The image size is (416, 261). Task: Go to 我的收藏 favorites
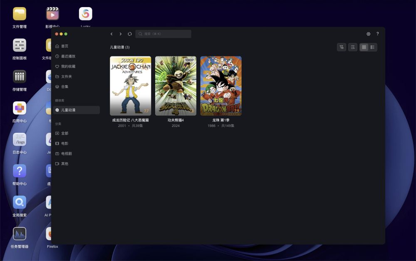click(77, 66)
